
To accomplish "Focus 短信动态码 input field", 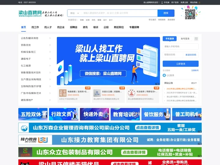I will 173,55.
